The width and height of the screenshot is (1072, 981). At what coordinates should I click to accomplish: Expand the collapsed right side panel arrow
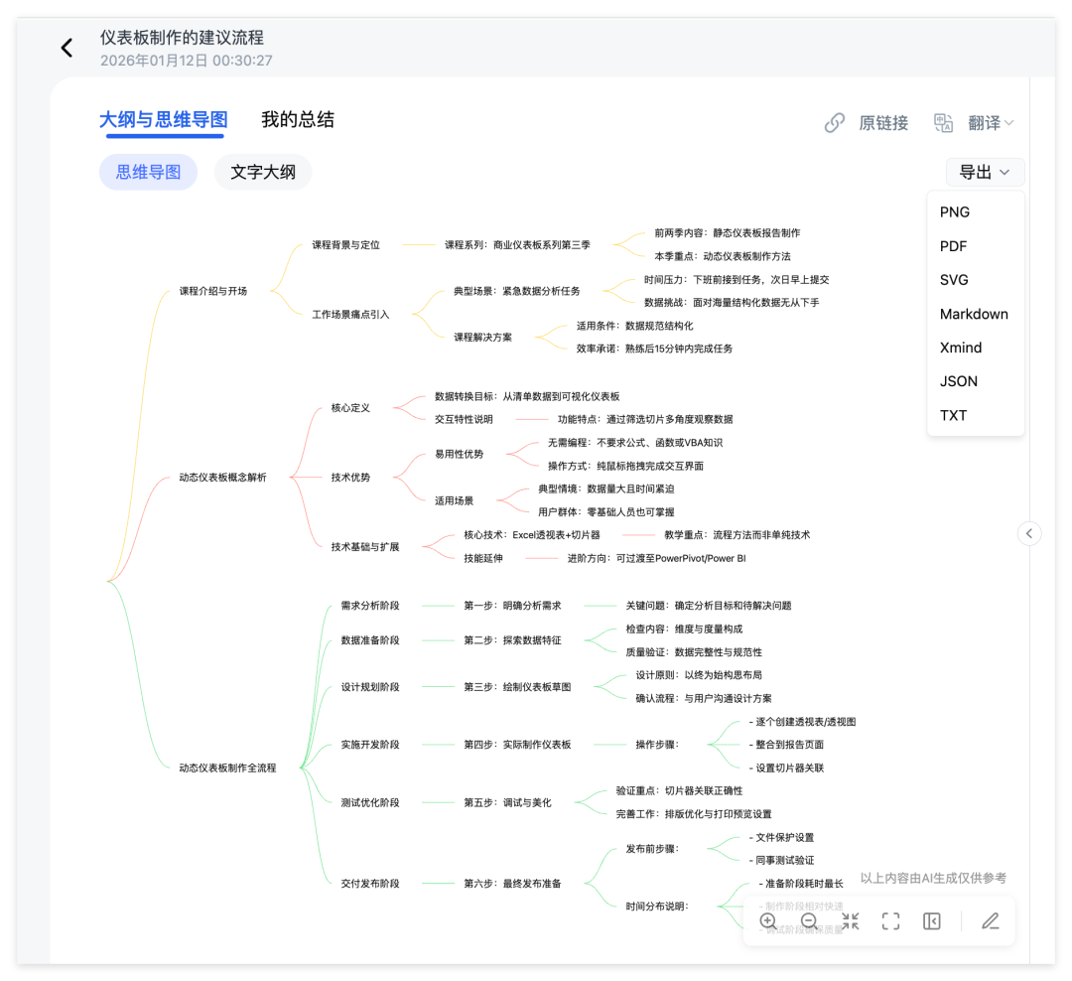1029,533
